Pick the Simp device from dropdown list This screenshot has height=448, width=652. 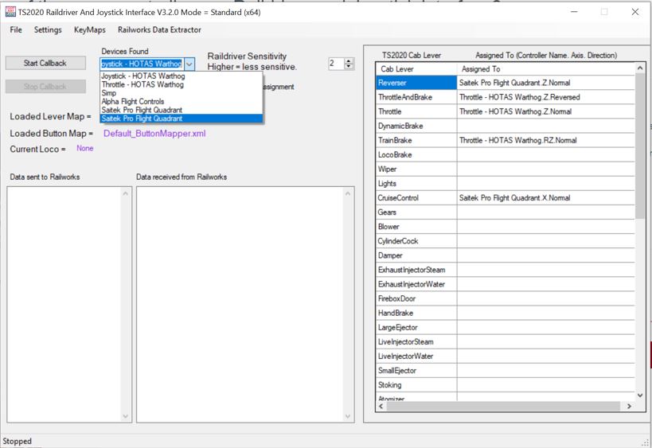109,93
